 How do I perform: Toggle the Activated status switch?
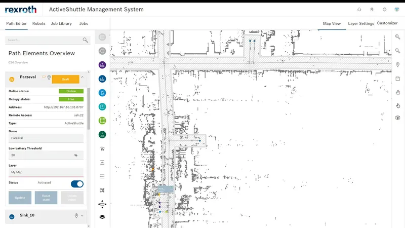pos(77,184)
